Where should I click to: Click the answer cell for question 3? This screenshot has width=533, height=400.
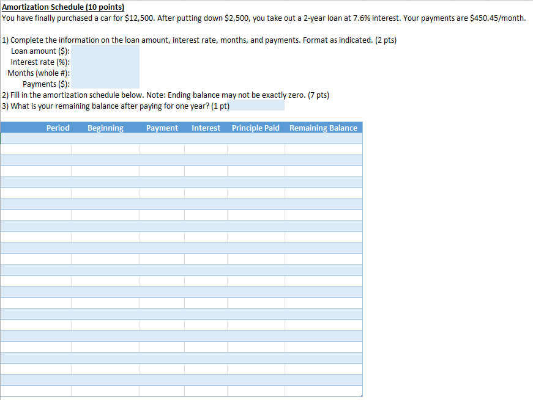pyautogui.click(x=257, y=105)
